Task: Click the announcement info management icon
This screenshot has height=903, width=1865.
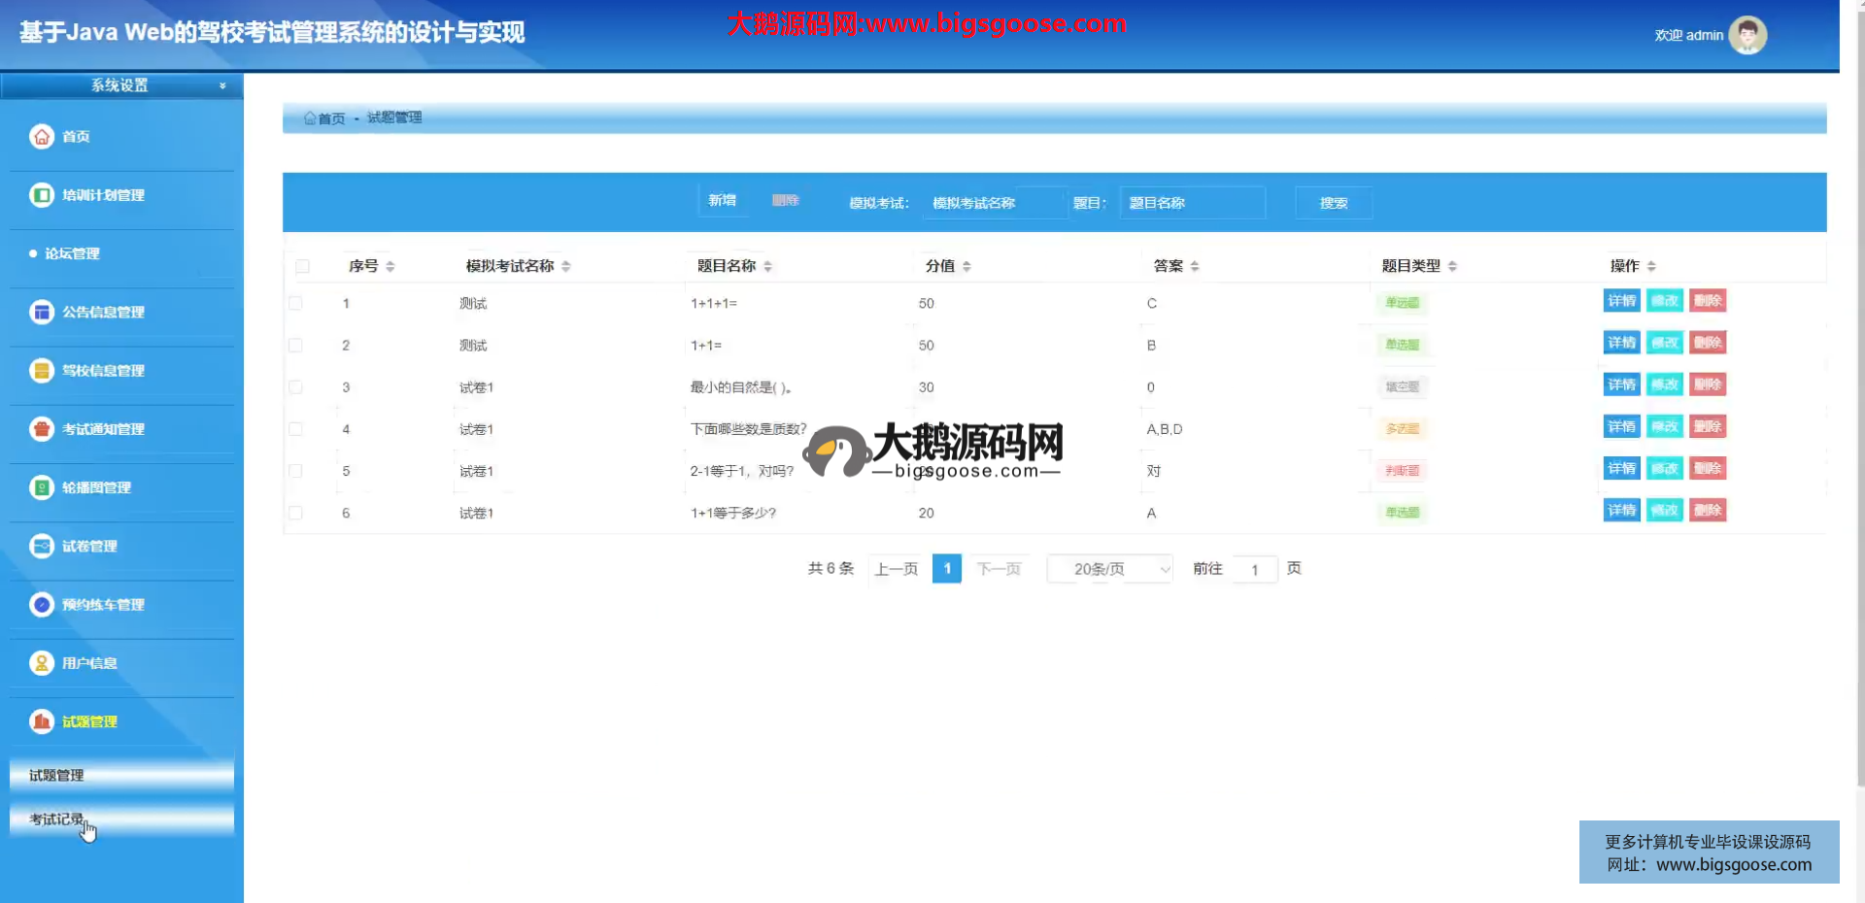Action: pyautogui.click(x=42, y=312)
